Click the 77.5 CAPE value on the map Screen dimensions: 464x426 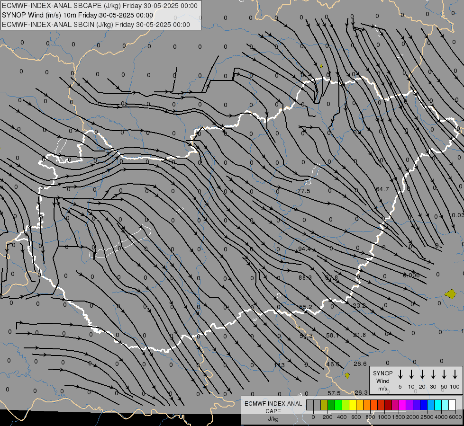pyautogui.click(x=304, y=191)
